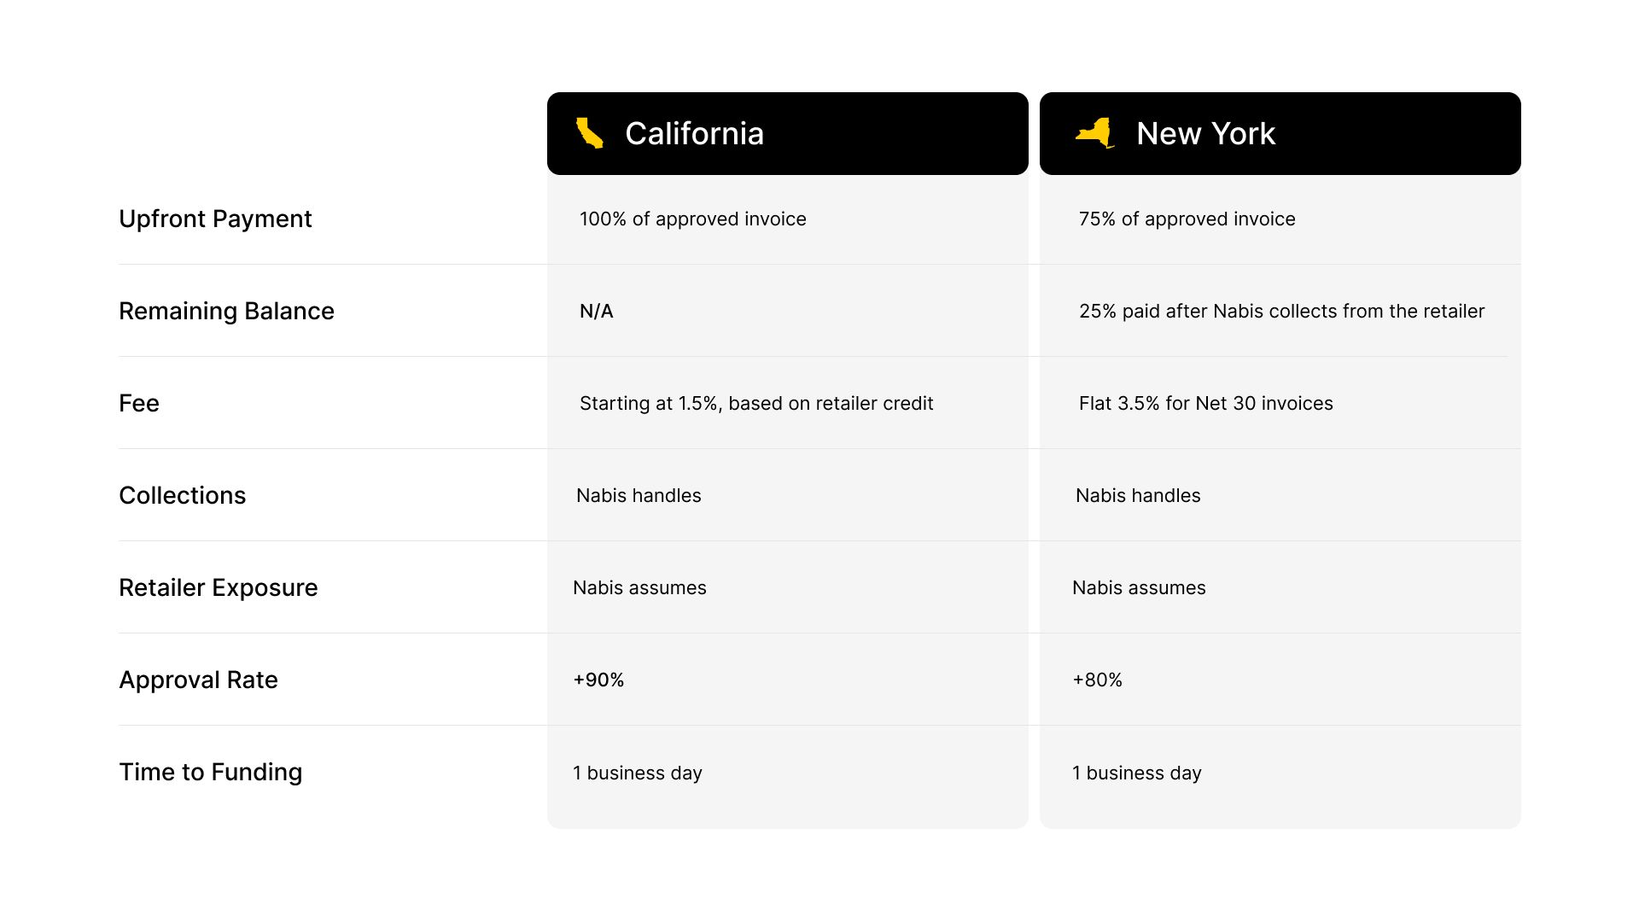Screen dimensions: 1639x922
Task: Select '1 business day' under New York
Action: tap(1137, 773)
